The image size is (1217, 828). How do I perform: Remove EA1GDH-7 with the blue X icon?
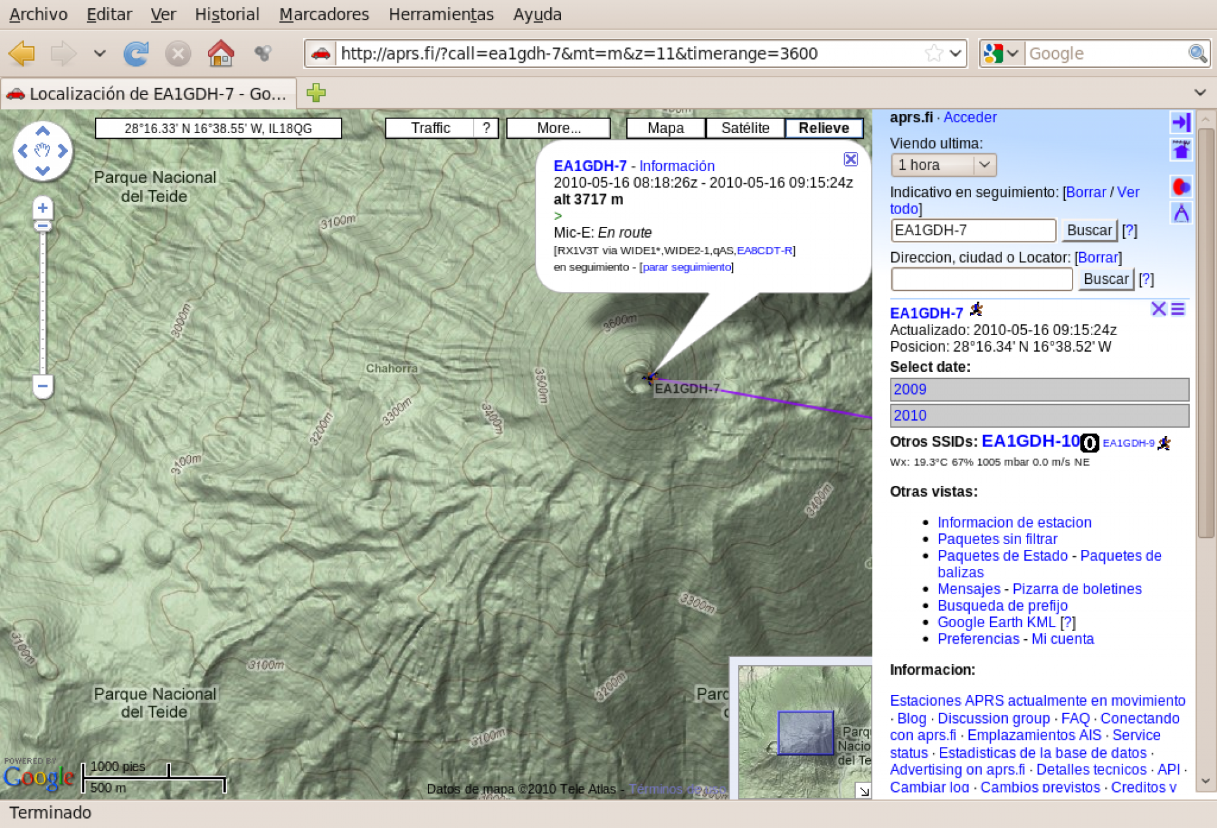(1158, 309)
